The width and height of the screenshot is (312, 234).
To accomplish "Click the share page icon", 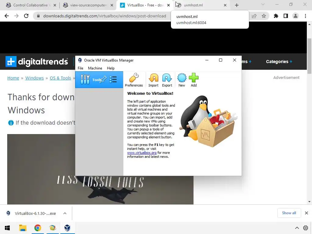I will pyautogui.click(x=254, y=16).
